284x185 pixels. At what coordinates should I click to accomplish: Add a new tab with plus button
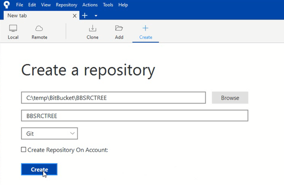(85, 15)
